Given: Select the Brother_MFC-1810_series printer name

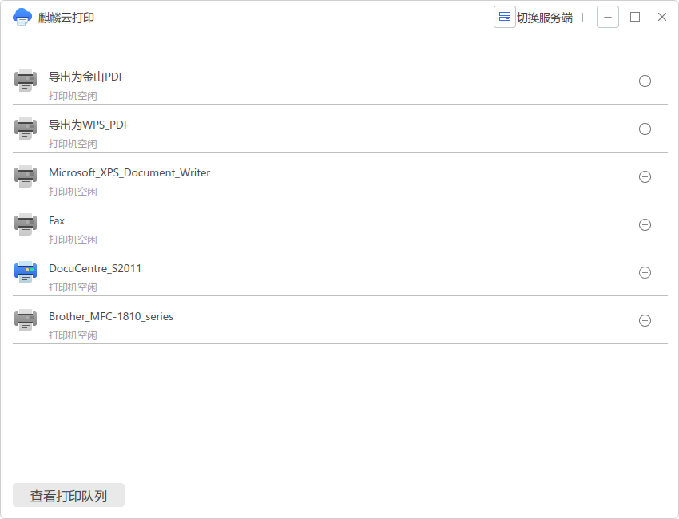Looking at the screenshot, I should click(x=111, y=316).
